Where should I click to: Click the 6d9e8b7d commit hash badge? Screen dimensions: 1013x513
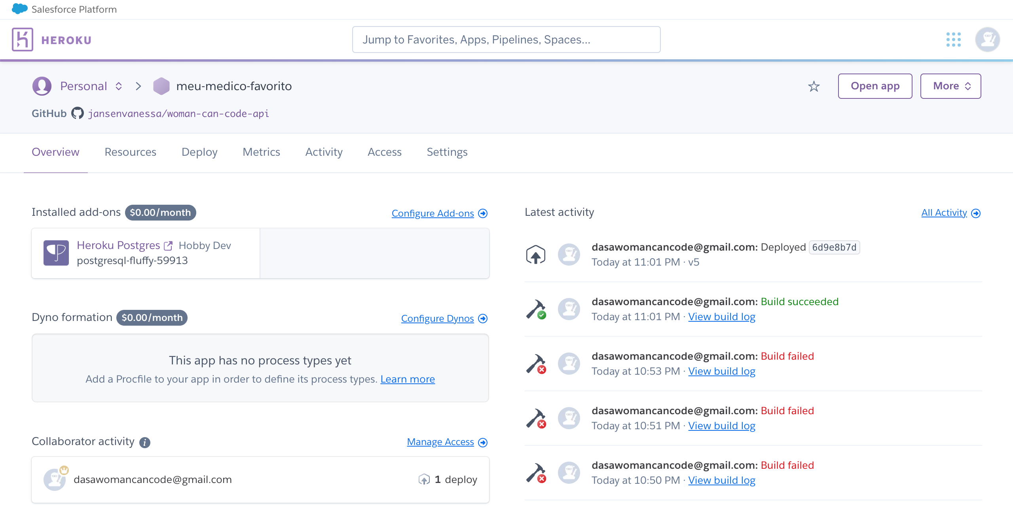pos(834,247)
